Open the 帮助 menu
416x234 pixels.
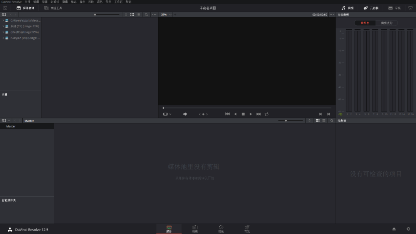coord(128,2)
